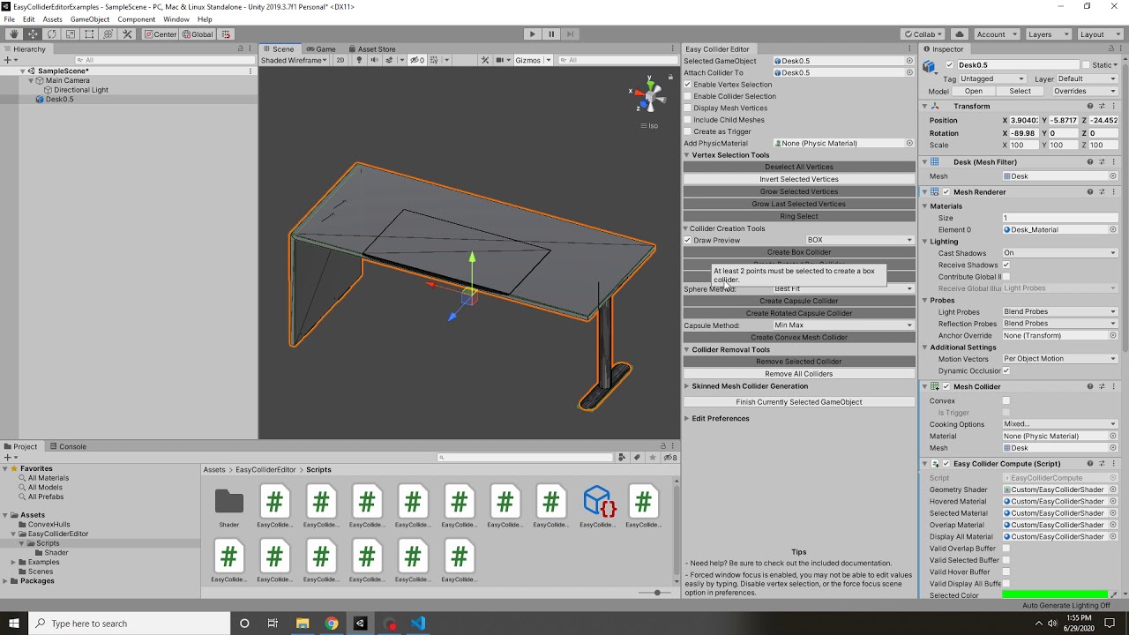Image resolution: width=1129 pixels, height=635 pixels.
Task: Click the scene orientation gizmo
Action: pyautogui.click(x=649, y=94)
